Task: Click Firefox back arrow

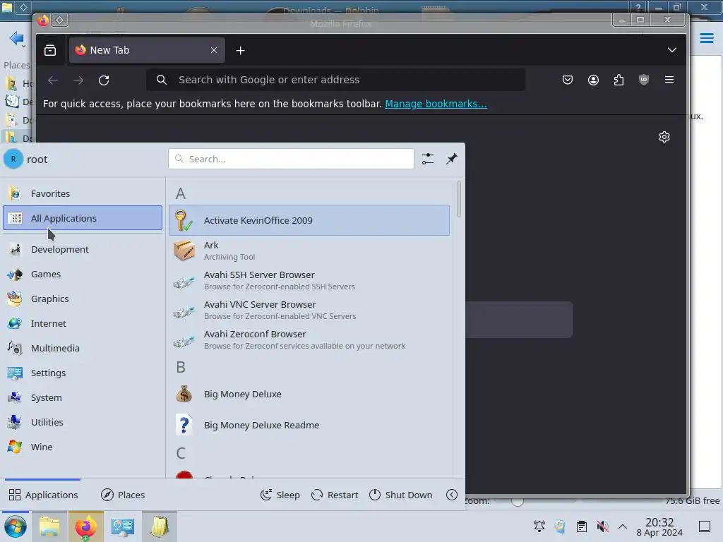Action: click(53, 80)
